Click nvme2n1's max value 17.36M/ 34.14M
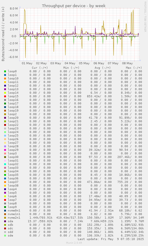Screen dimensions: 148x246 click(132, 218)
